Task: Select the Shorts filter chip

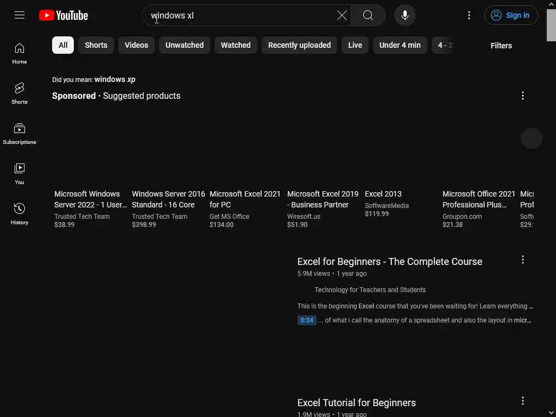Action: pyautogui.click(x=96, y=45)
